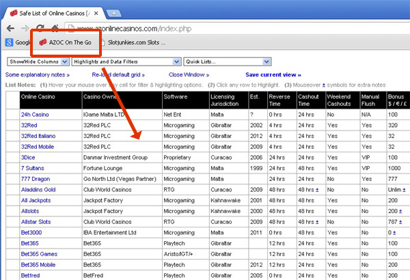The height and width of the screenshot is (280, 410).
Task: Click the IGame Malta LTD owner cell
Action: 122,115
